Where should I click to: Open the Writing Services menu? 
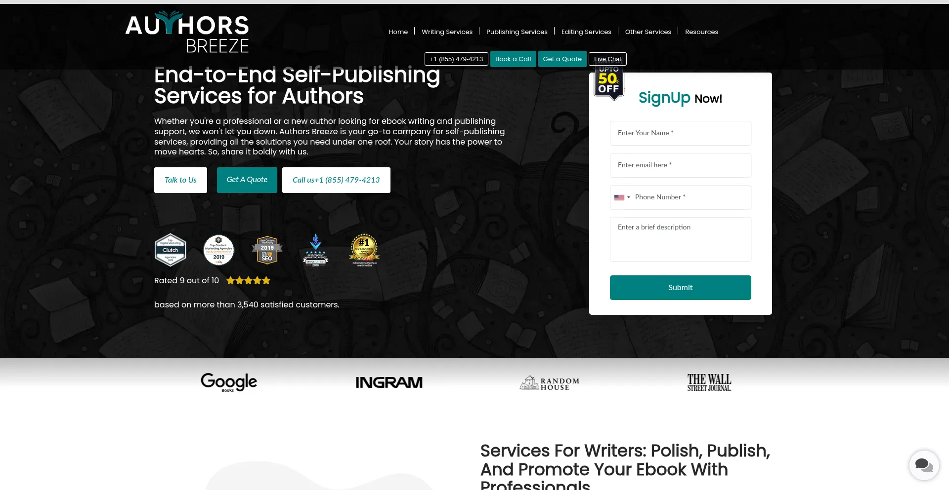coord(447,32)
